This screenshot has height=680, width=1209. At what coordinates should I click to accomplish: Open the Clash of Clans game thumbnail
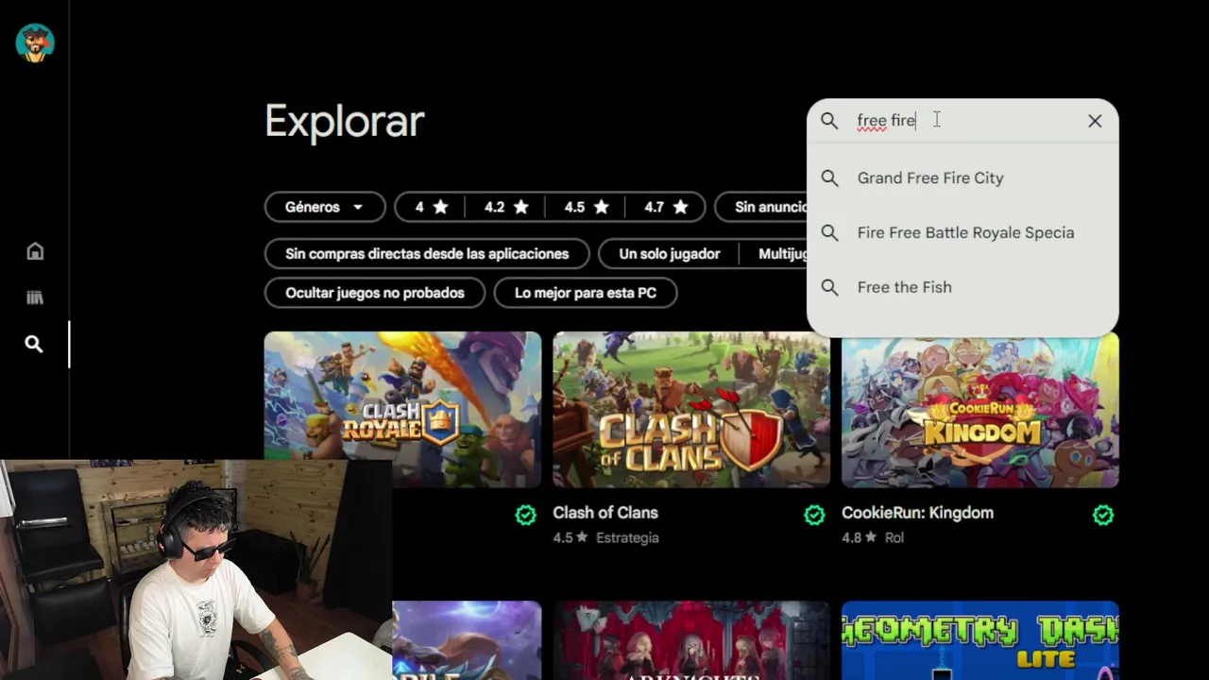[691, 409]
